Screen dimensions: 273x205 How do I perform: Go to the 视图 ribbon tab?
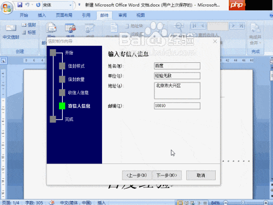point(140,15)
